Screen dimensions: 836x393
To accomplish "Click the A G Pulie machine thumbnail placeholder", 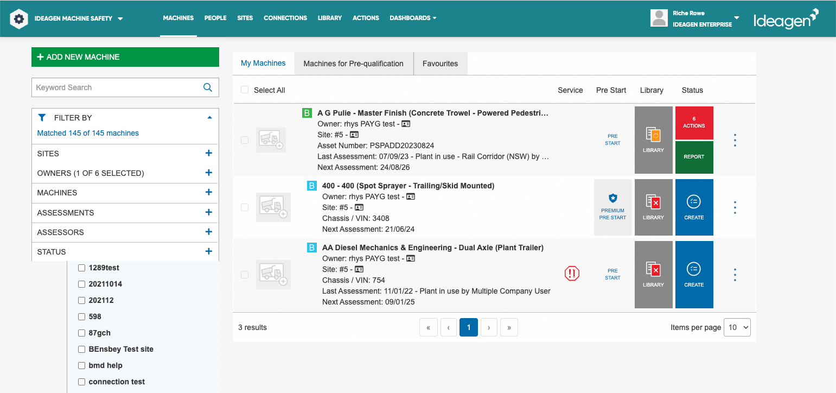I will pos(271,140).
